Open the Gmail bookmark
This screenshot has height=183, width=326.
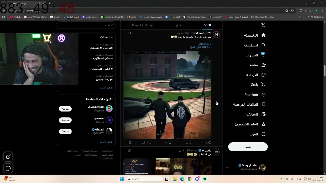(132, 17)
